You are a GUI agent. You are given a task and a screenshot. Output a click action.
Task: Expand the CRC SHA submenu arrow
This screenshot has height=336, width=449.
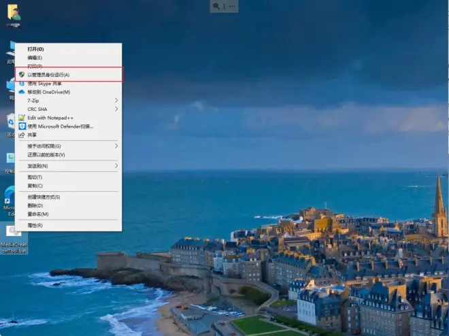pos(116,109)
